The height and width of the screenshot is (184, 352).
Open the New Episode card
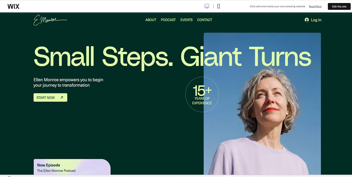pyautogui.click(x=49, y=165)
